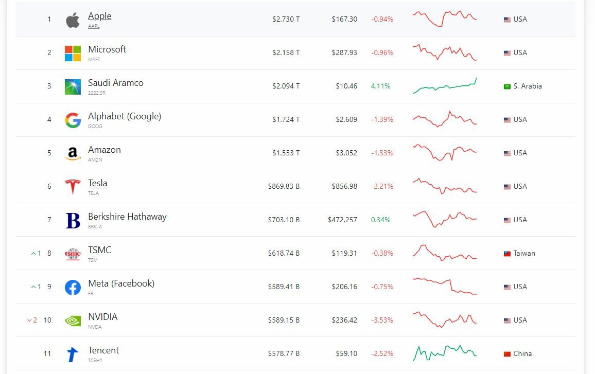Screen dimensions: 595x374
Task: Click Saudi Aramco's green price chart
Action: 444,86
